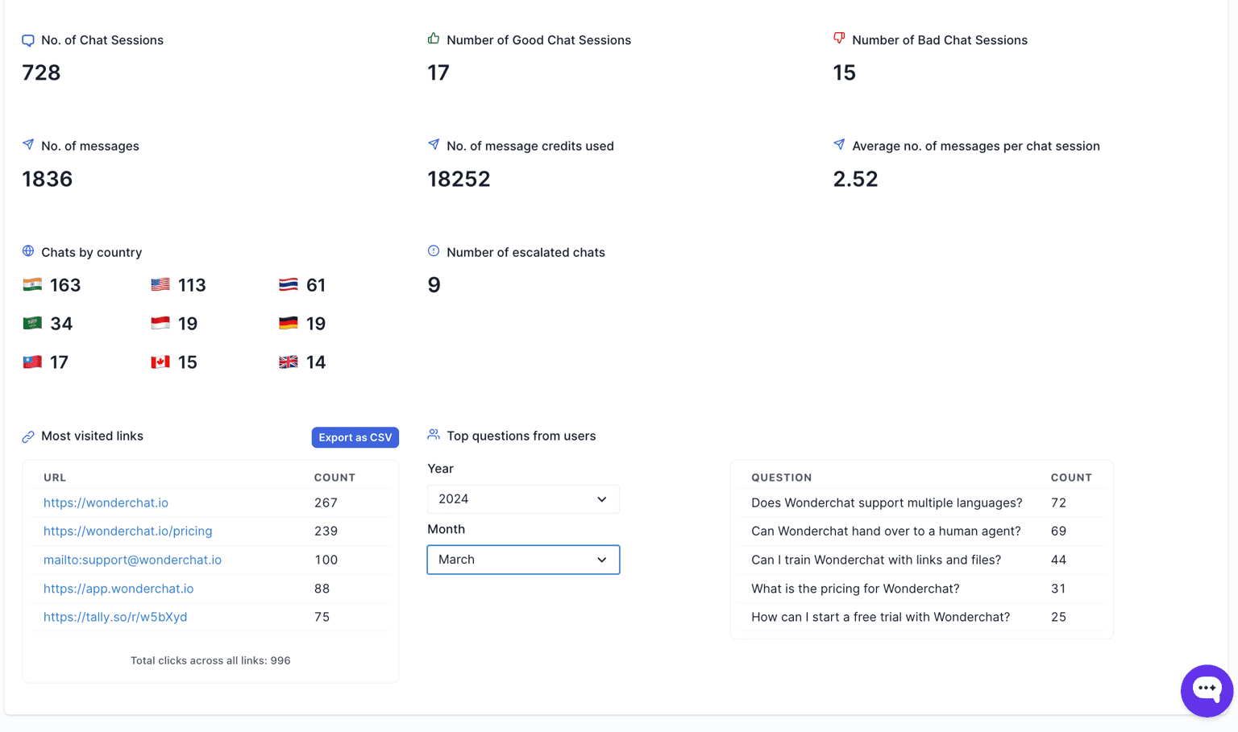Click the alert icon beside escalated chats
This screenshot has width=1238, height=732.
tap(434, 251)
